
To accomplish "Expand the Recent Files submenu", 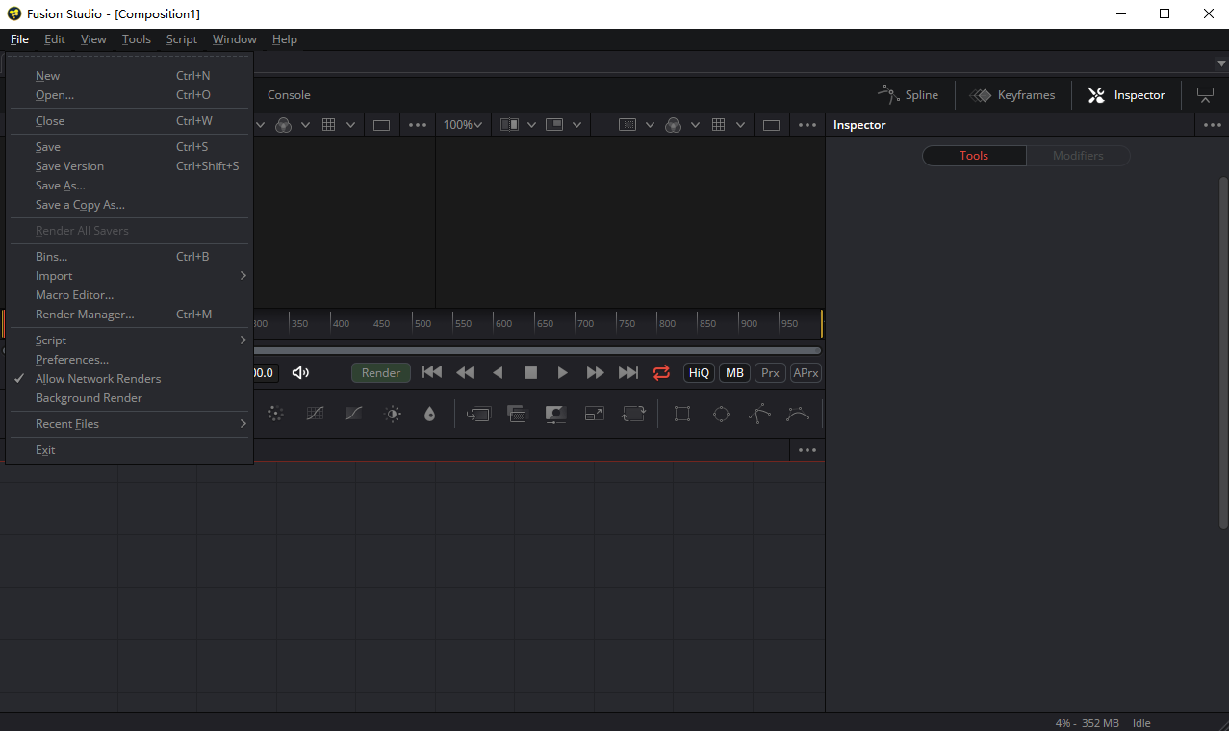I will point(129,424).
